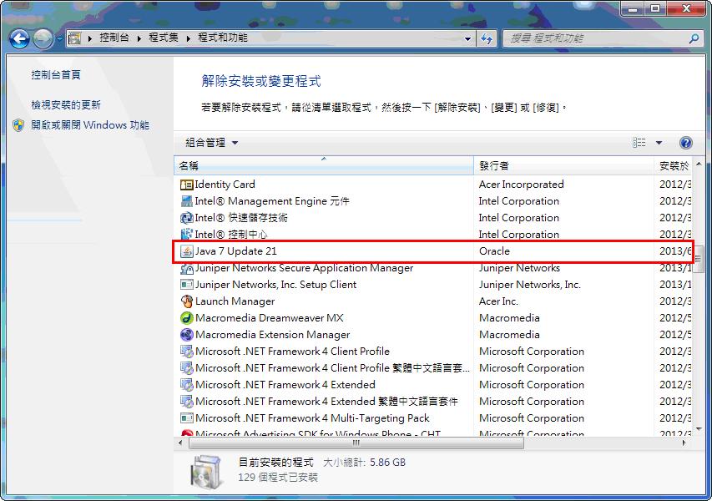The width and height of the screenshot is (712, 501).
Task: Click the horizontal scrollbar thumb
Action: pyautogui.click(x=356, y=443)
